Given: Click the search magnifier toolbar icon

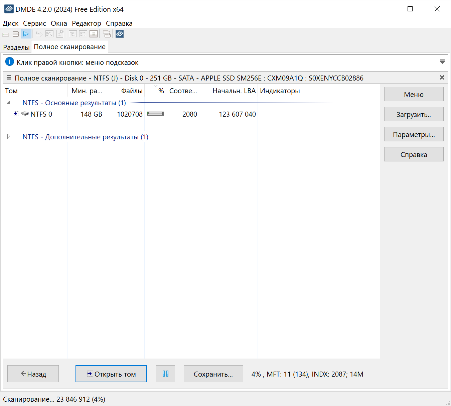Looking at the screenshot, I should pos(49,34).
